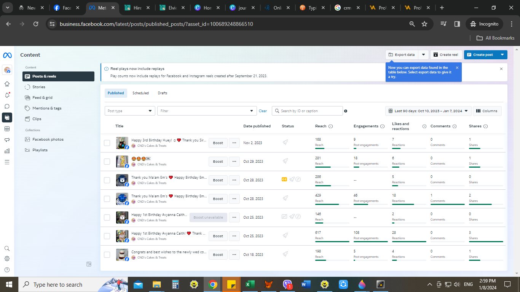Open the Help question mark icon
The height and width of the screenshot is (292, 520).
pyautogui.click(x=7, y=270)
